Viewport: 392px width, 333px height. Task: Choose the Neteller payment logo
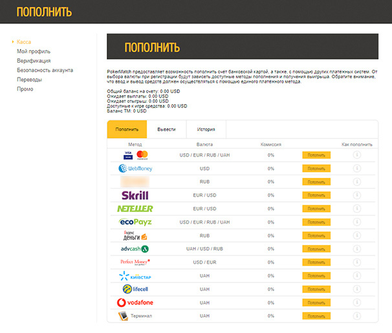click(135, 209)
